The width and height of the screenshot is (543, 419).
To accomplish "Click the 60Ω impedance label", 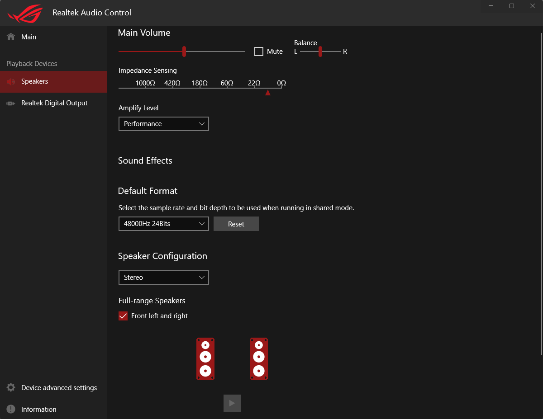I will 227,83.
